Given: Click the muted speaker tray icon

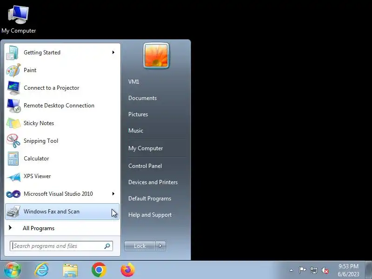Looking at the screenshot, I should click(325, 270).
